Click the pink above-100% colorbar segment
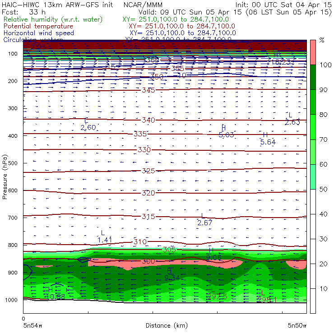This screenshot has height=334, width=334. 313,52
